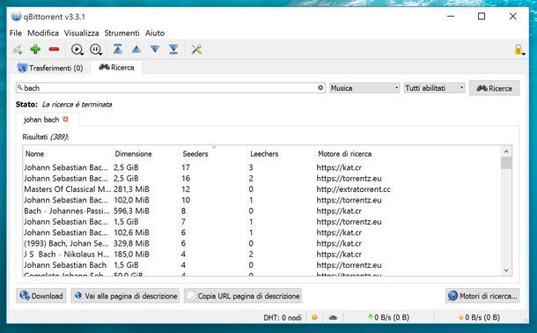Viewport: 537px width, 333px height.
Task: Switch to the Trasferimenti (0) tab
Action: point(51,68)
